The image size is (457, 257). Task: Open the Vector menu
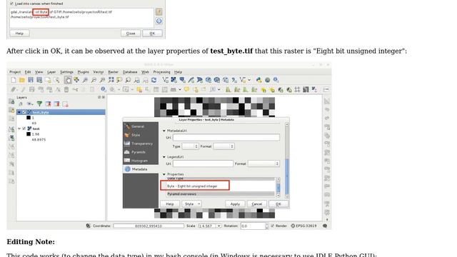99,72
